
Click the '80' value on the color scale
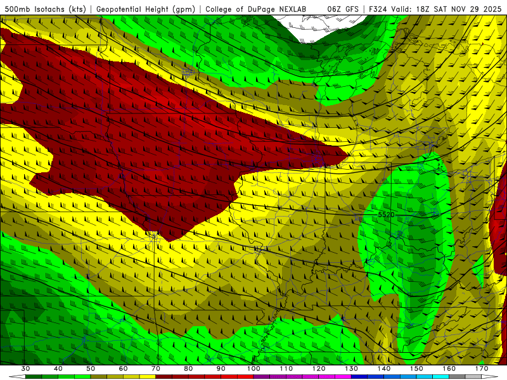[x=188, y=369]
